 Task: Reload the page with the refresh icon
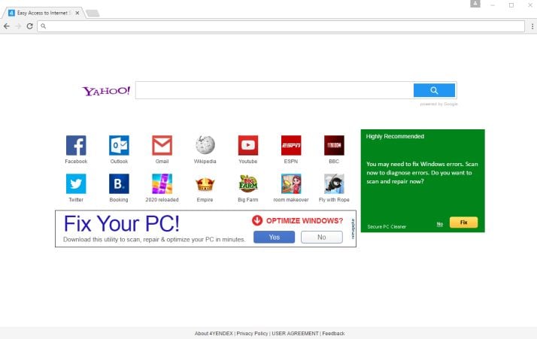30,26
